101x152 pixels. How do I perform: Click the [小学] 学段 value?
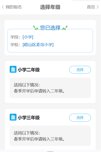point(28,37)
